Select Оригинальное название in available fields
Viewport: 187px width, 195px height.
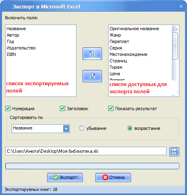point(134,29)
